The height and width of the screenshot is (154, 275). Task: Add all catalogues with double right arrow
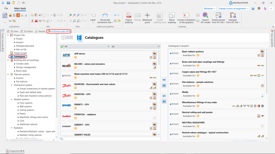(164, 86)
